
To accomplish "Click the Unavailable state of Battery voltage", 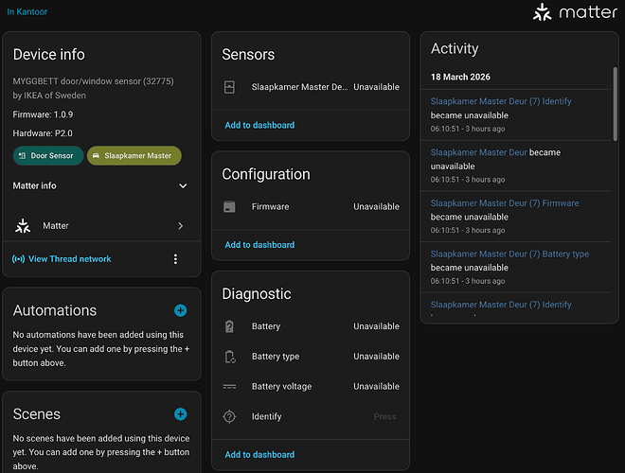I will click(x=376, y=387).
